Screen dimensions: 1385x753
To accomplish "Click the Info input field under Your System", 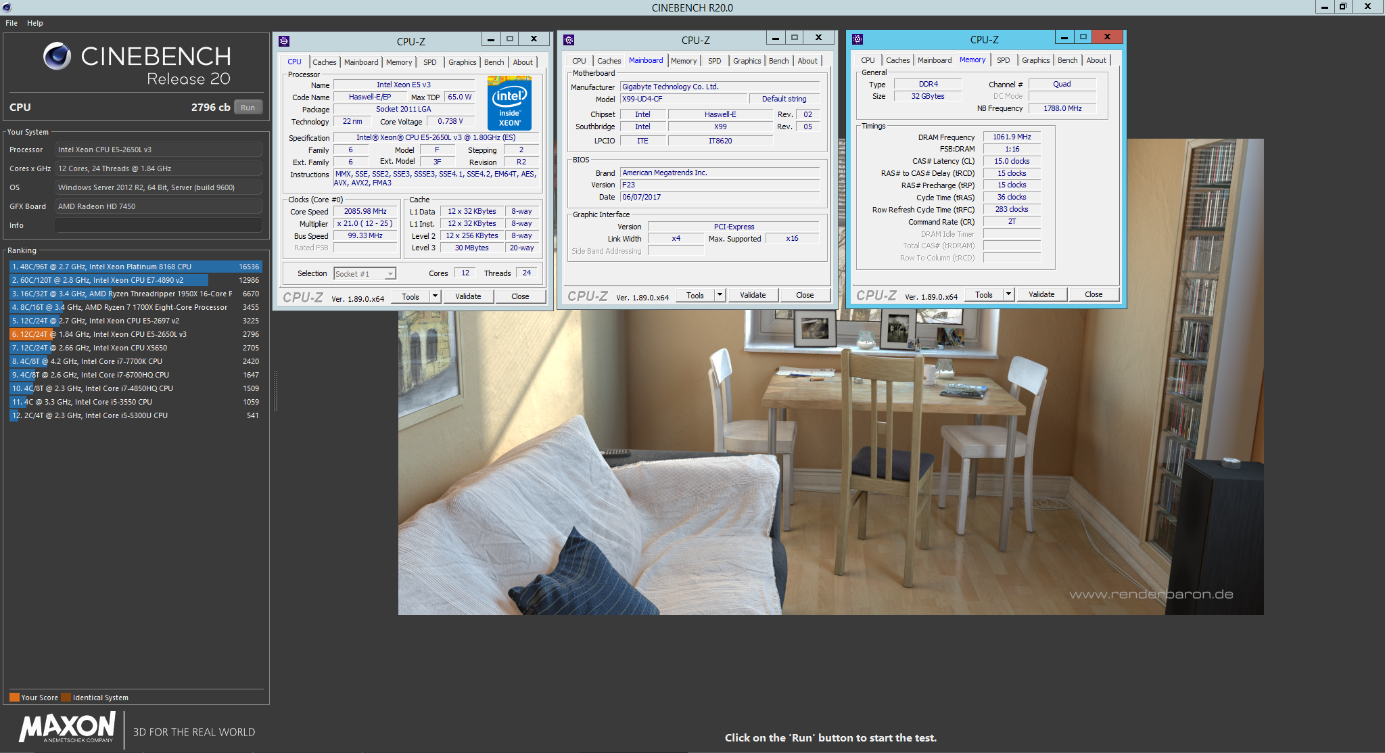I will (x=158, y=225).
